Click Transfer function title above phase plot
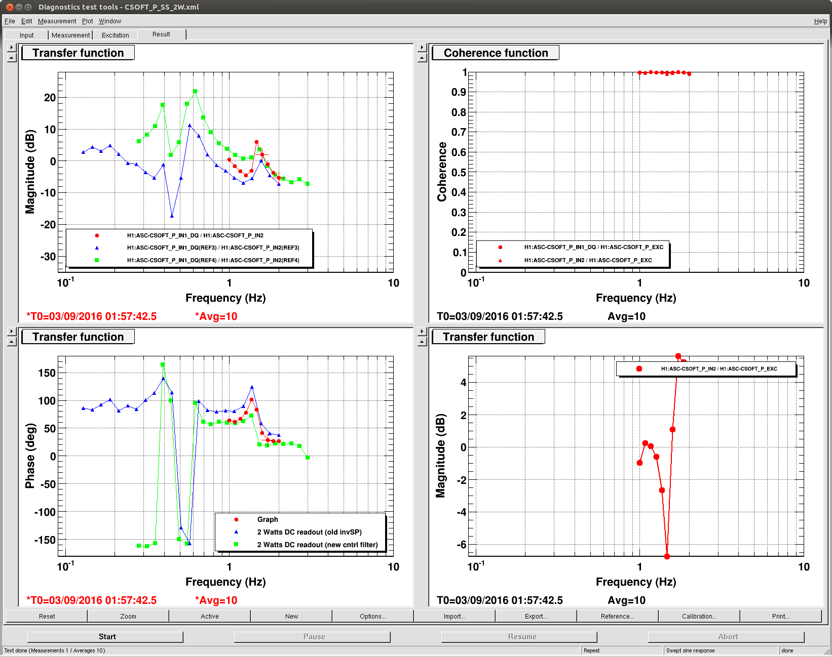832x657 pixels. point(78,337)
